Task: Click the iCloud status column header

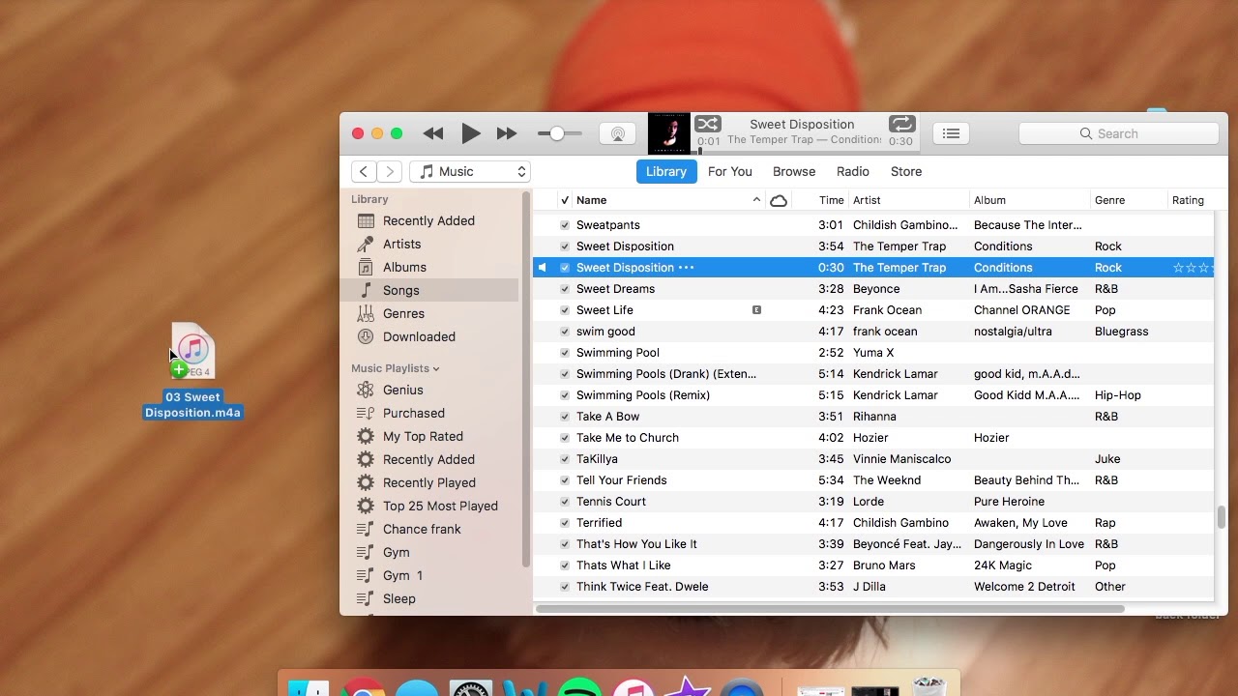Action: (x=779, y=200)
